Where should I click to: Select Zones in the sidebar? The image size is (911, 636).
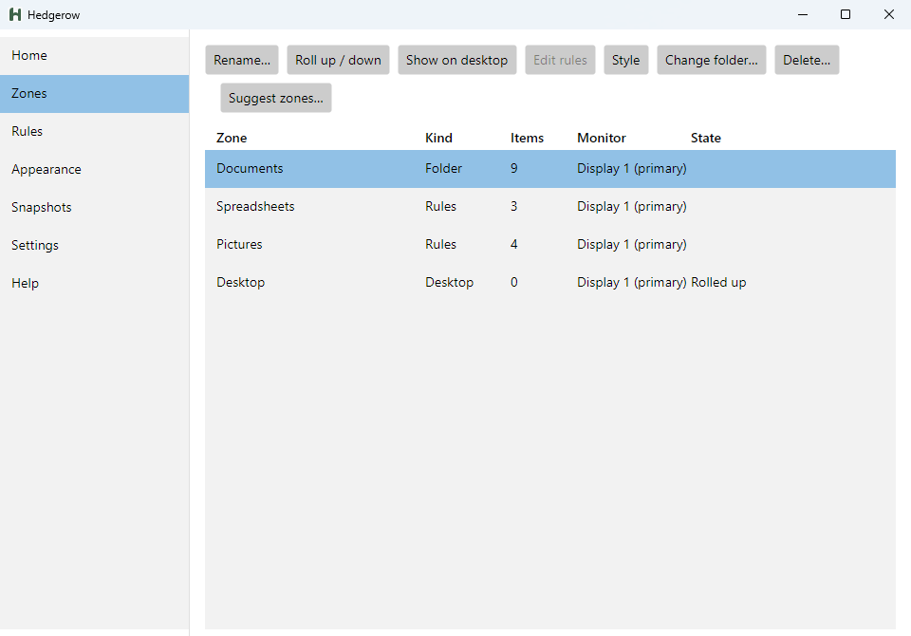pyautogui.click(x=94, y=94)
